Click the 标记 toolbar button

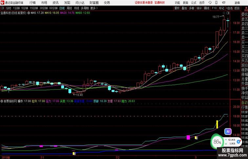221,8
